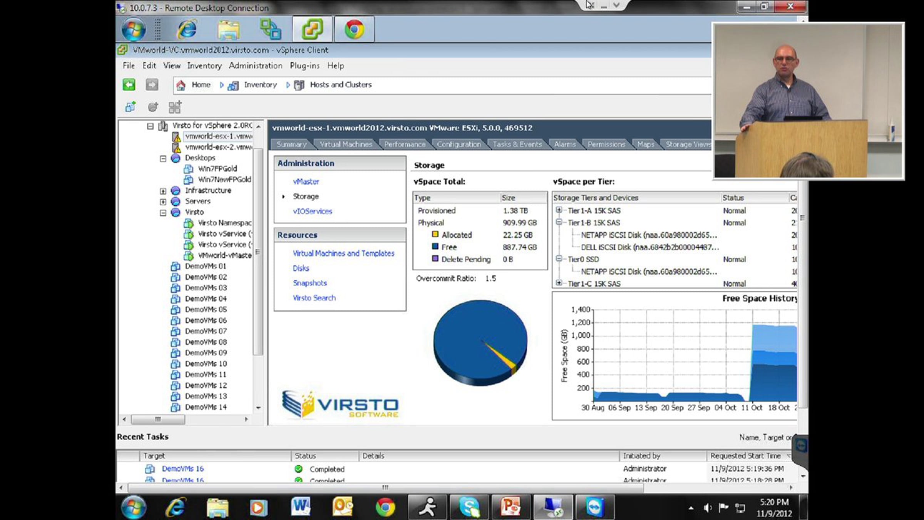Viewport: 924px width, 520px height.
Task: Select Win7NewFPGold in the inventory tree
Action: coord(224,179)
